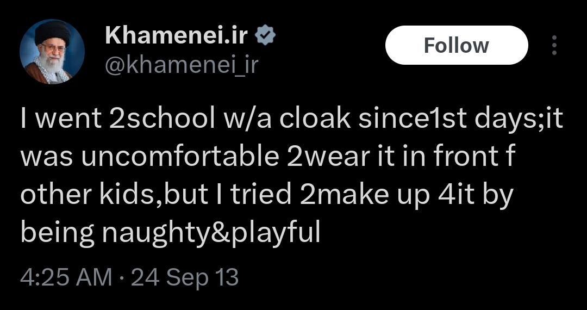Viewport: 587px width, 310px height.
Task: Open the tweet timestamp 4:25 AM
Action: (x=66, y=277)
